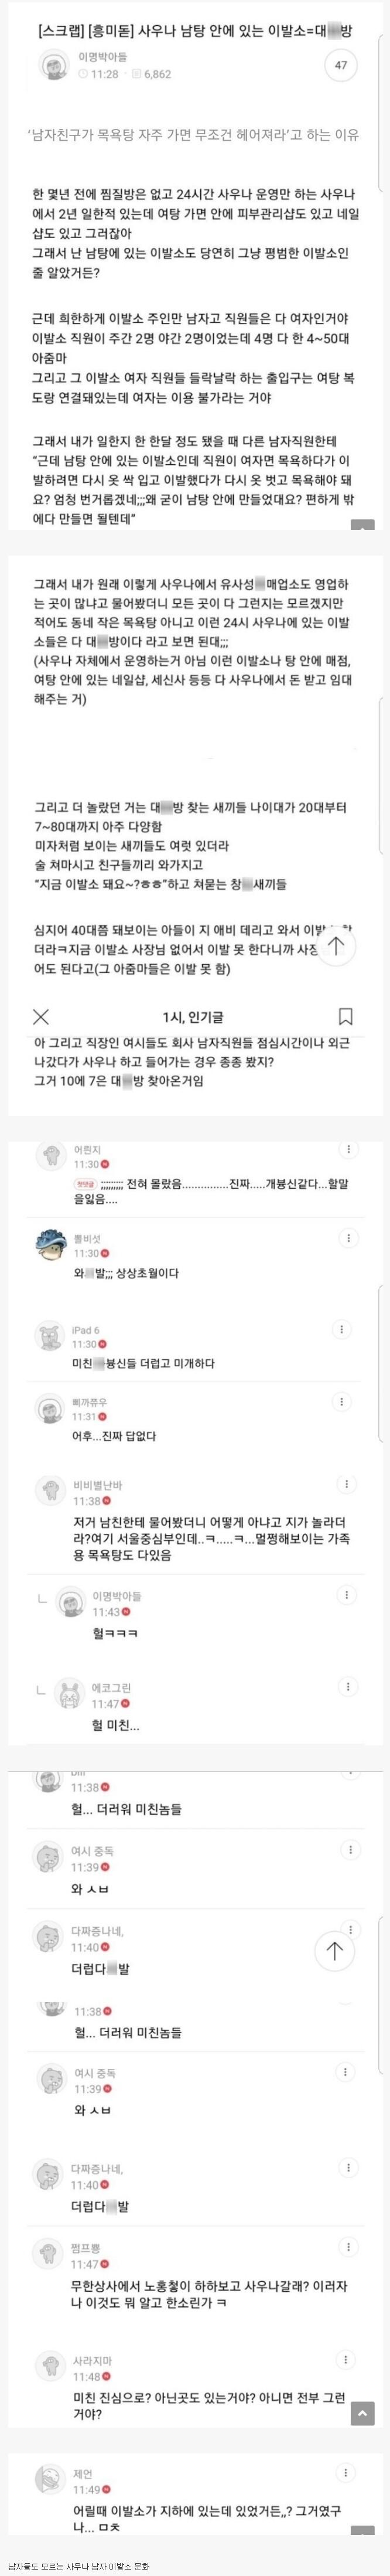390x2576 pixels.
Task: Open three-dot menu on 삐까쮸우's comment
Action: (347, 1402)
